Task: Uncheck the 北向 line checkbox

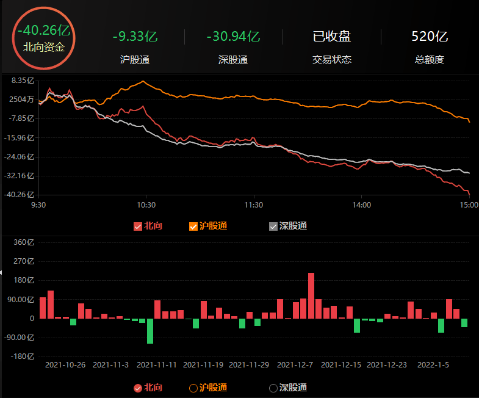Action: (138, 226)
